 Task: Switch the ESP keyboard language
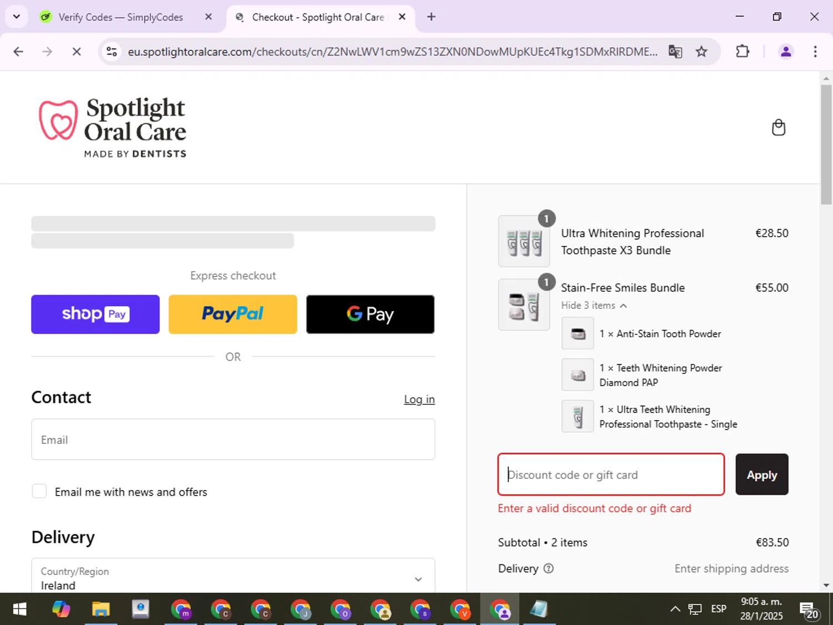pyautogui.click(x=719, y=609)
